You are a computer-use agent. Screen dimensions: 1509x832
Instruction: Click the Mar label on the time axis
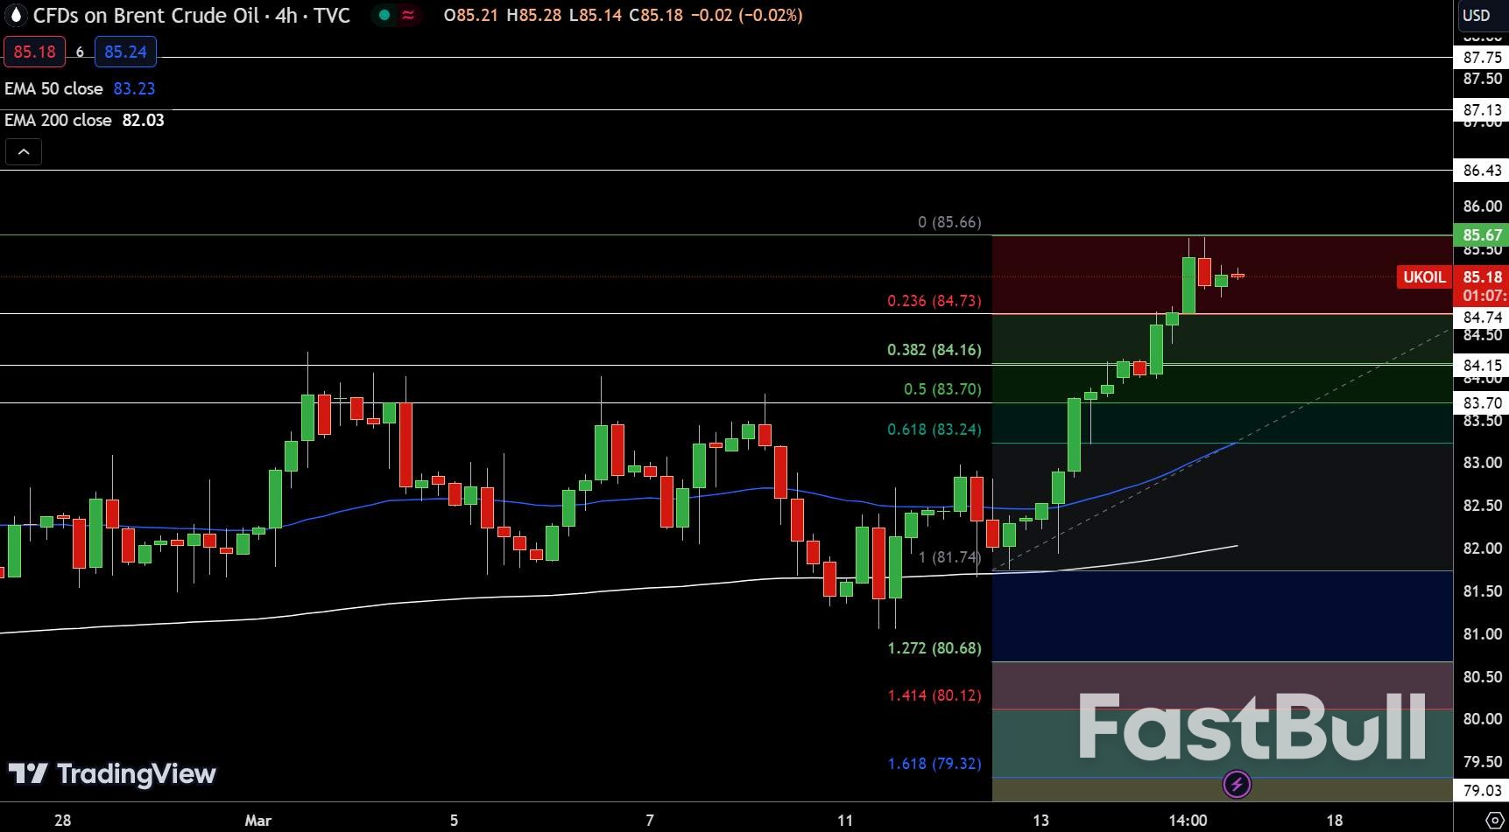click(x=257, y=821)
